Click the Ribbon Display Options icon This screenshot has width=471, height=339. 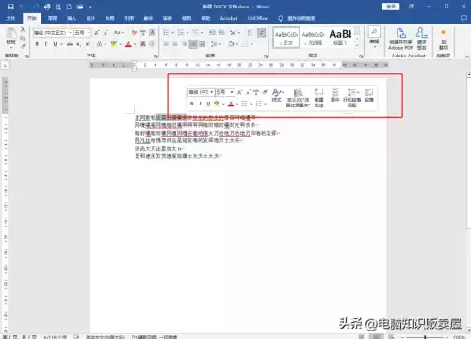(x=412, y=7)
